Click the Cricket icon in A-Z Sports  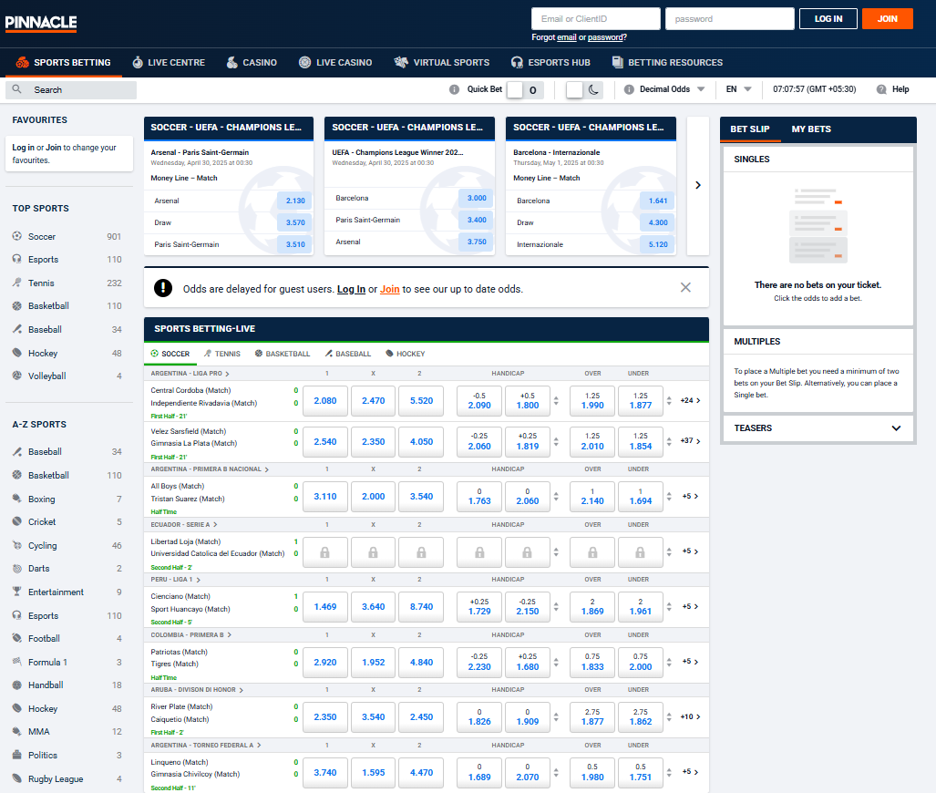pyautogui.click(x=17, y=521)
